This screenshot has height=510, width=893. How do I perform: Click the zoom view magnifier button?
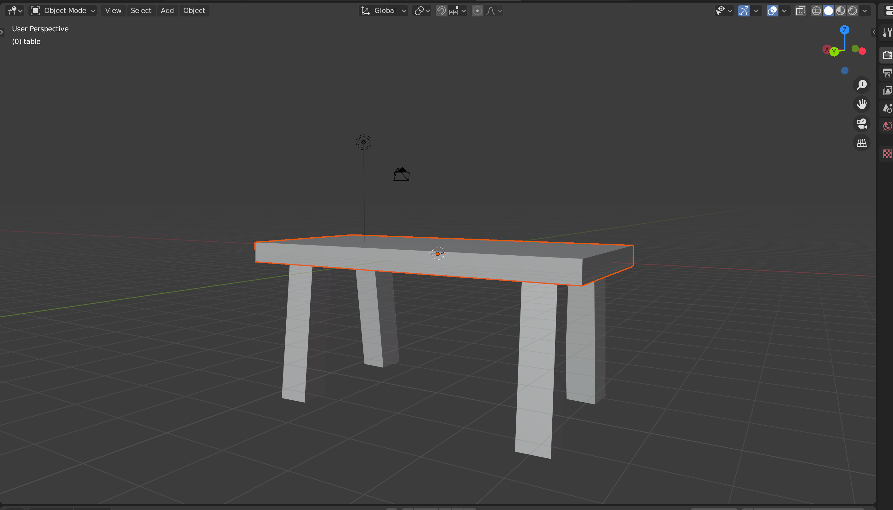[x=861, y=85]
